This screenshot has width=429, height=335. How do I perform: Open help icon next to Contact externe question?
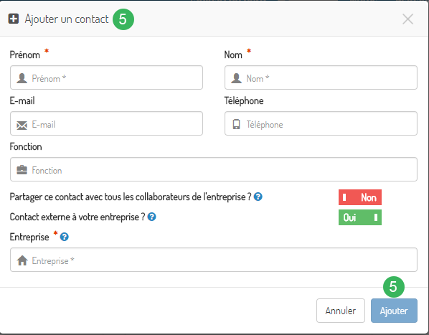point(151,217)
